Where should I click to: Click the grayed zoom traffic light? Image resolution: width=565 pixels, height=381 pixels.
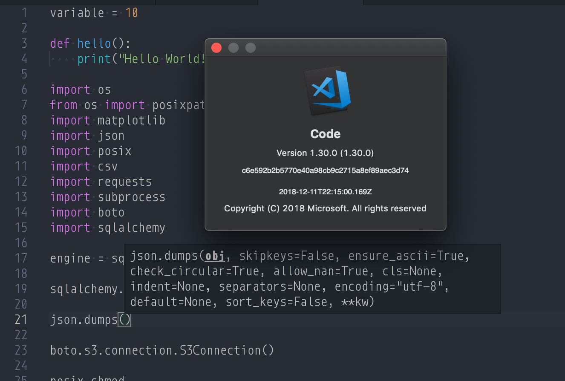pyautogui.click(x=250, y=48)
